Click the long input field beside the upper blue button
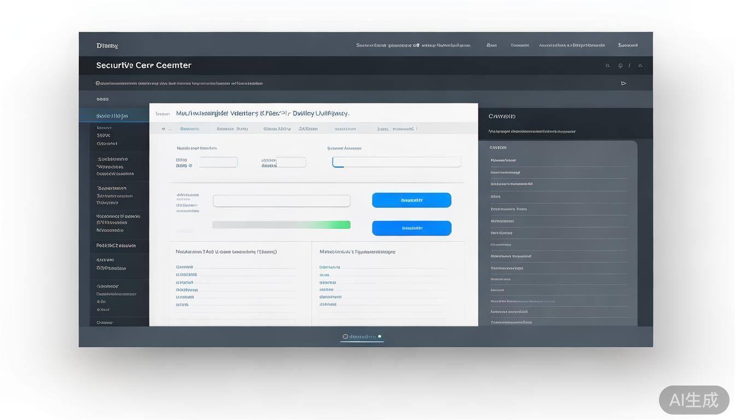Viewport: 735px width, 420px height. tap(281, 201)
